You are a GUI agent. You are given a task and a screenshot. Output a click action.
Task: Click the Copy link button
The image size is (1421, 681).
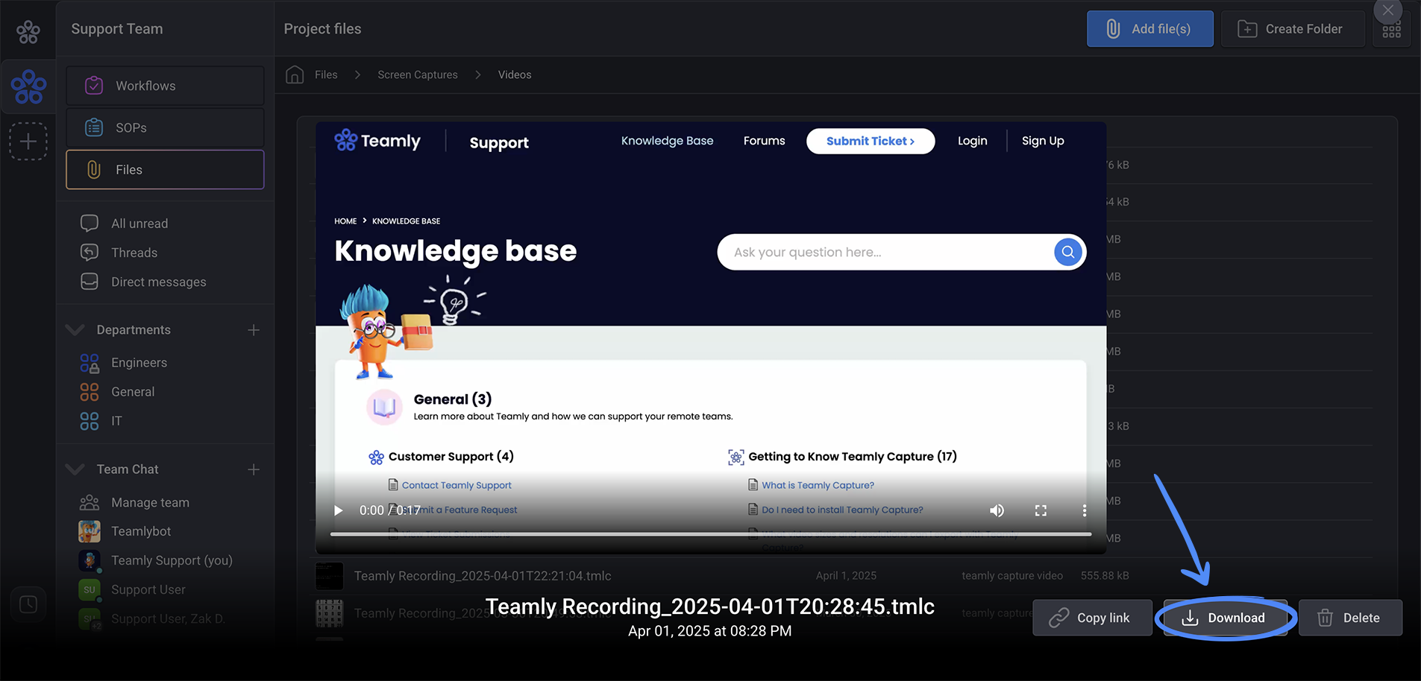click(1092, 618)
